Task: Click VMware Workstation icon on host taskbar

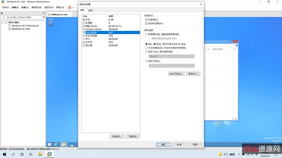Action: (x=49, y=154)
